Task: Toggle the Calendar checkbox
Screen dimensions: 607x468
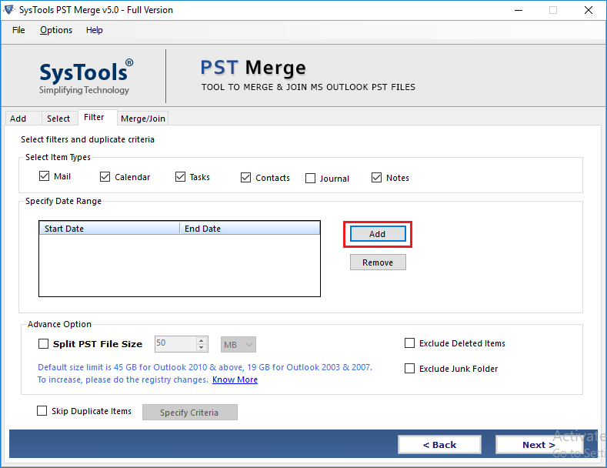Action: pos(105,177)
